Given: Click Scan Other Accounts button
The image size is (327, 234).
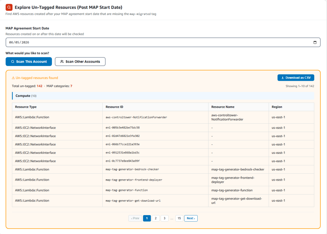Looking at the screenshot, I should click(x=80, y=62).
